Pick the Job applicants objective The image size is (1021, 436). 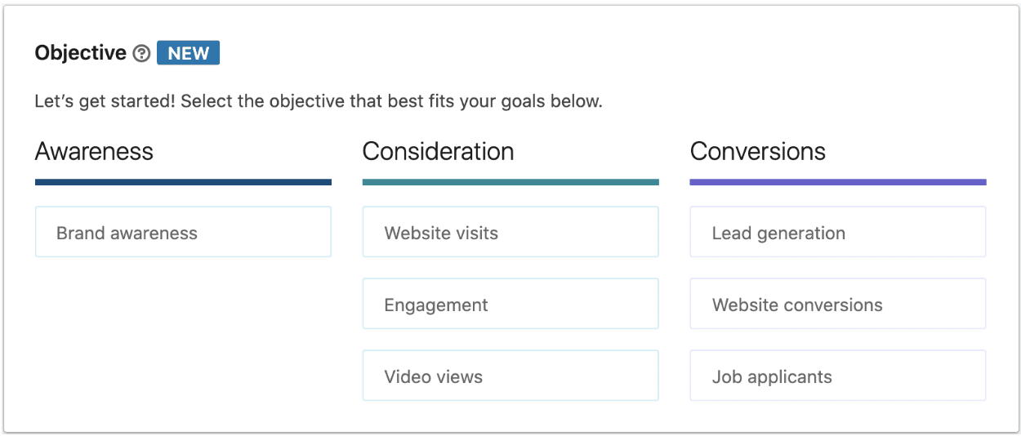838,376
